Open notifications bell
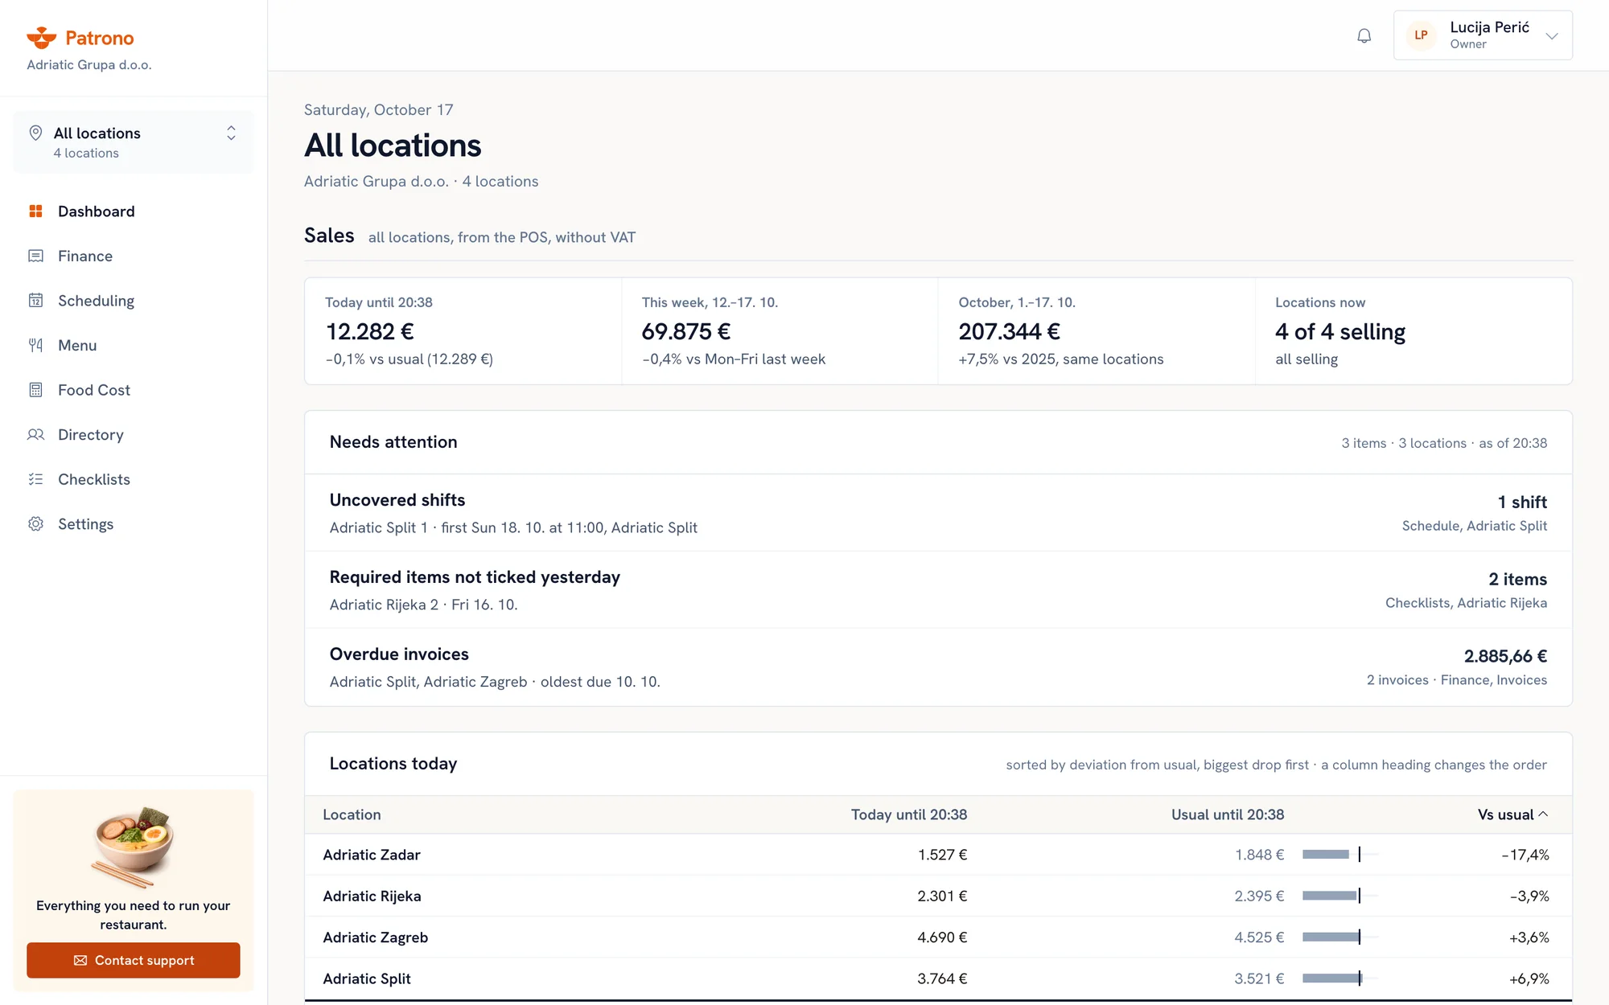Image resolution: width=1609 pixels, height=1005 pixels. pos(1364,35)
